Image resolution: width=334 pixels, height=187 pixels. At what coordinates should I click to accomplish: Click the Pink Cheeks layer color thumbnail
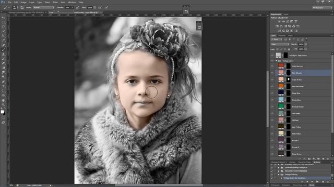[x=281, y=73]
